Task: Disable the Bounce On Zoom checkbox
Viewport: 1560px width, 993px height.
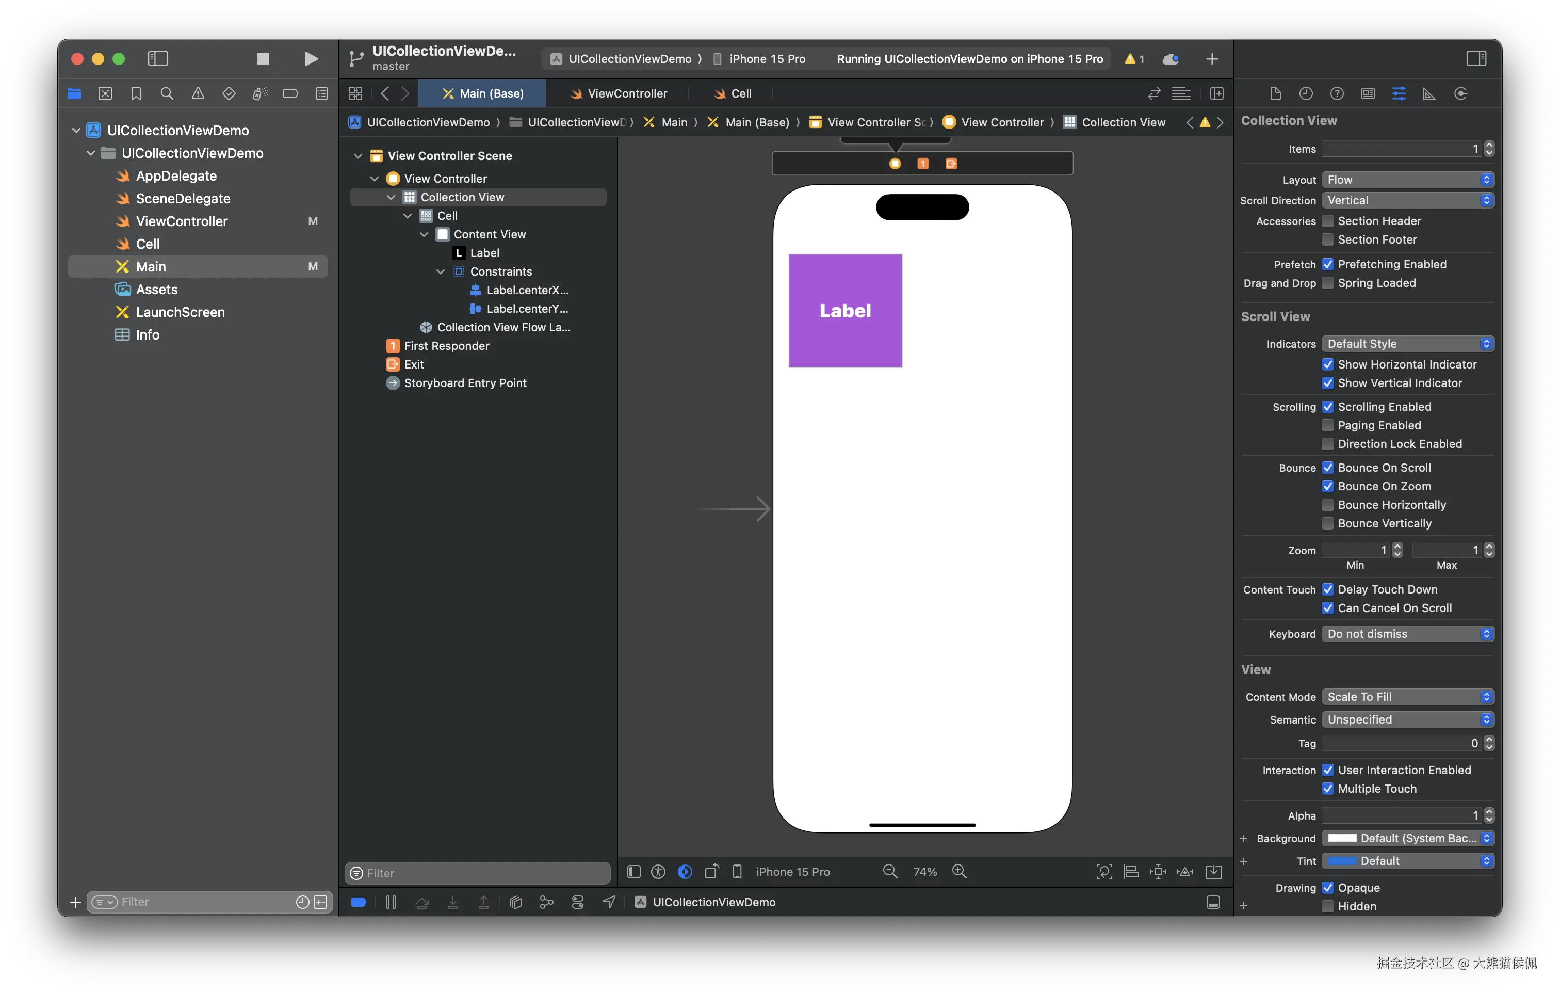Action: 1327,486
